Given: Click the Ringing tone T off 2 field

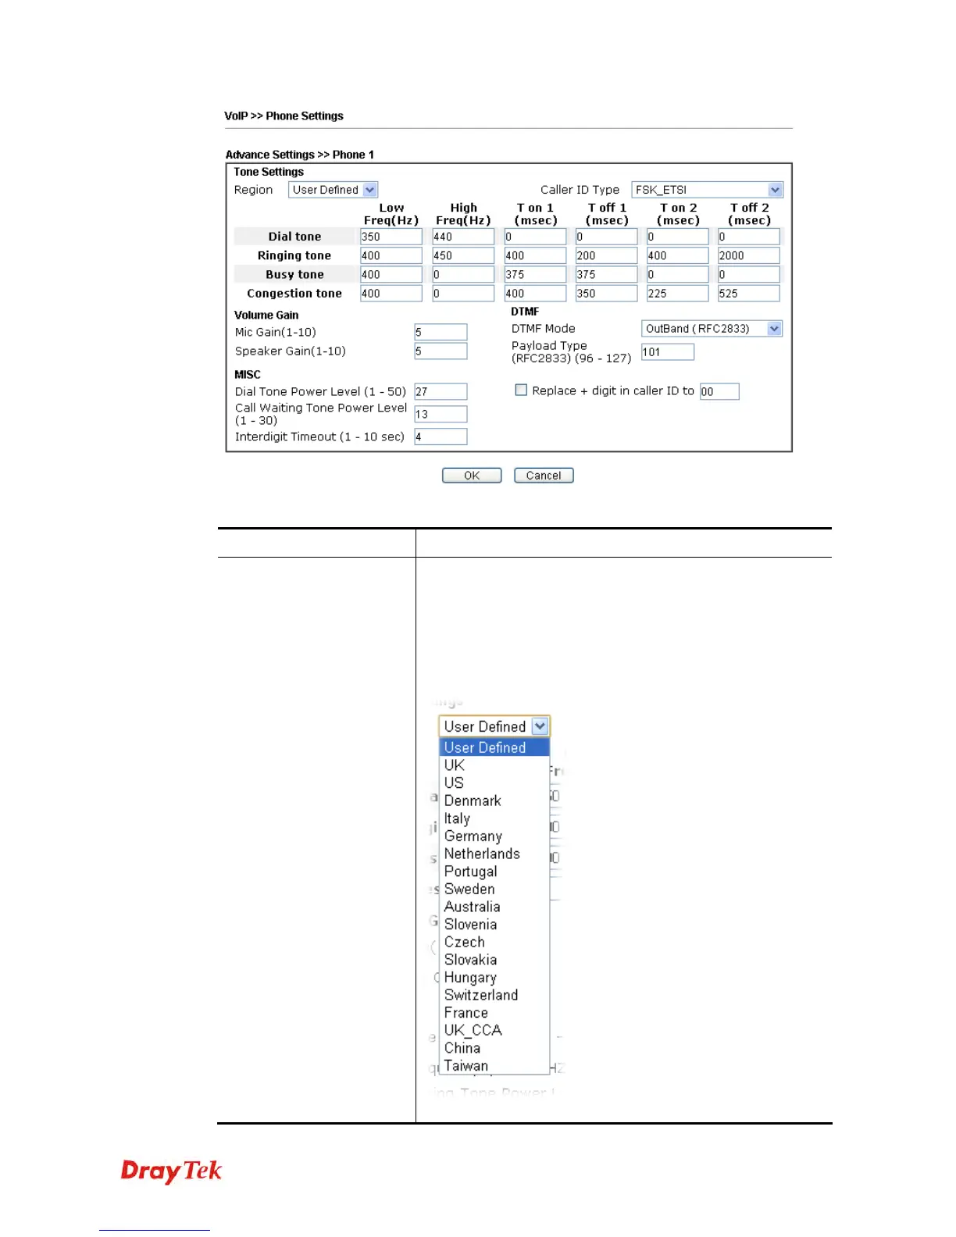Looking at the screenshot, I should click(749, 255).
